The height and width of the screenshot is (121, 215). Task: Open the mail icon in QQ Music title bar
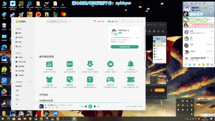116,22
